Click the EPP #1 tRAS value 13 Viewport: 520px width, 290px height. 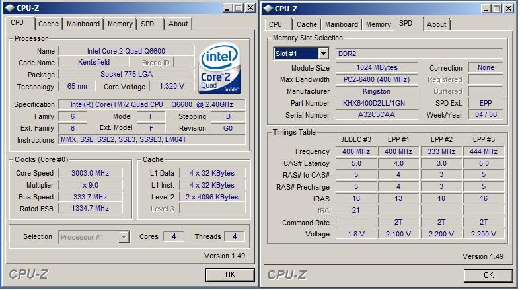click(x=398, y=198)
